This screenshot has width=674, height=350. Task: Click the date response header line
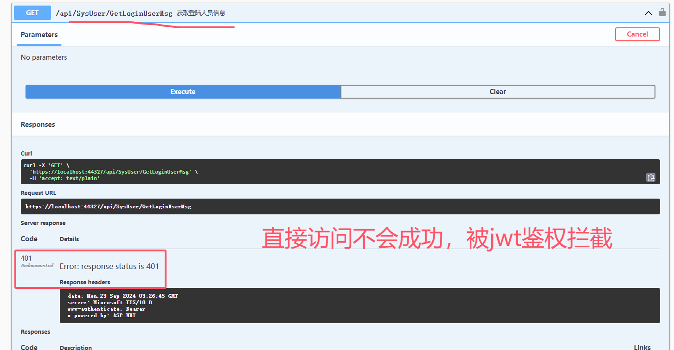[x=123, y=296]
